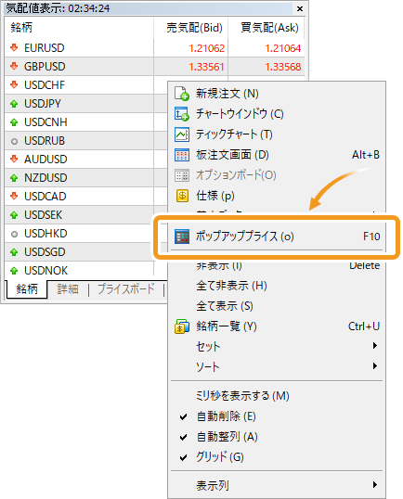Select the GBPUSD symbol row
The width and height of the screenshot is (403, 499).
coord(154,67)
